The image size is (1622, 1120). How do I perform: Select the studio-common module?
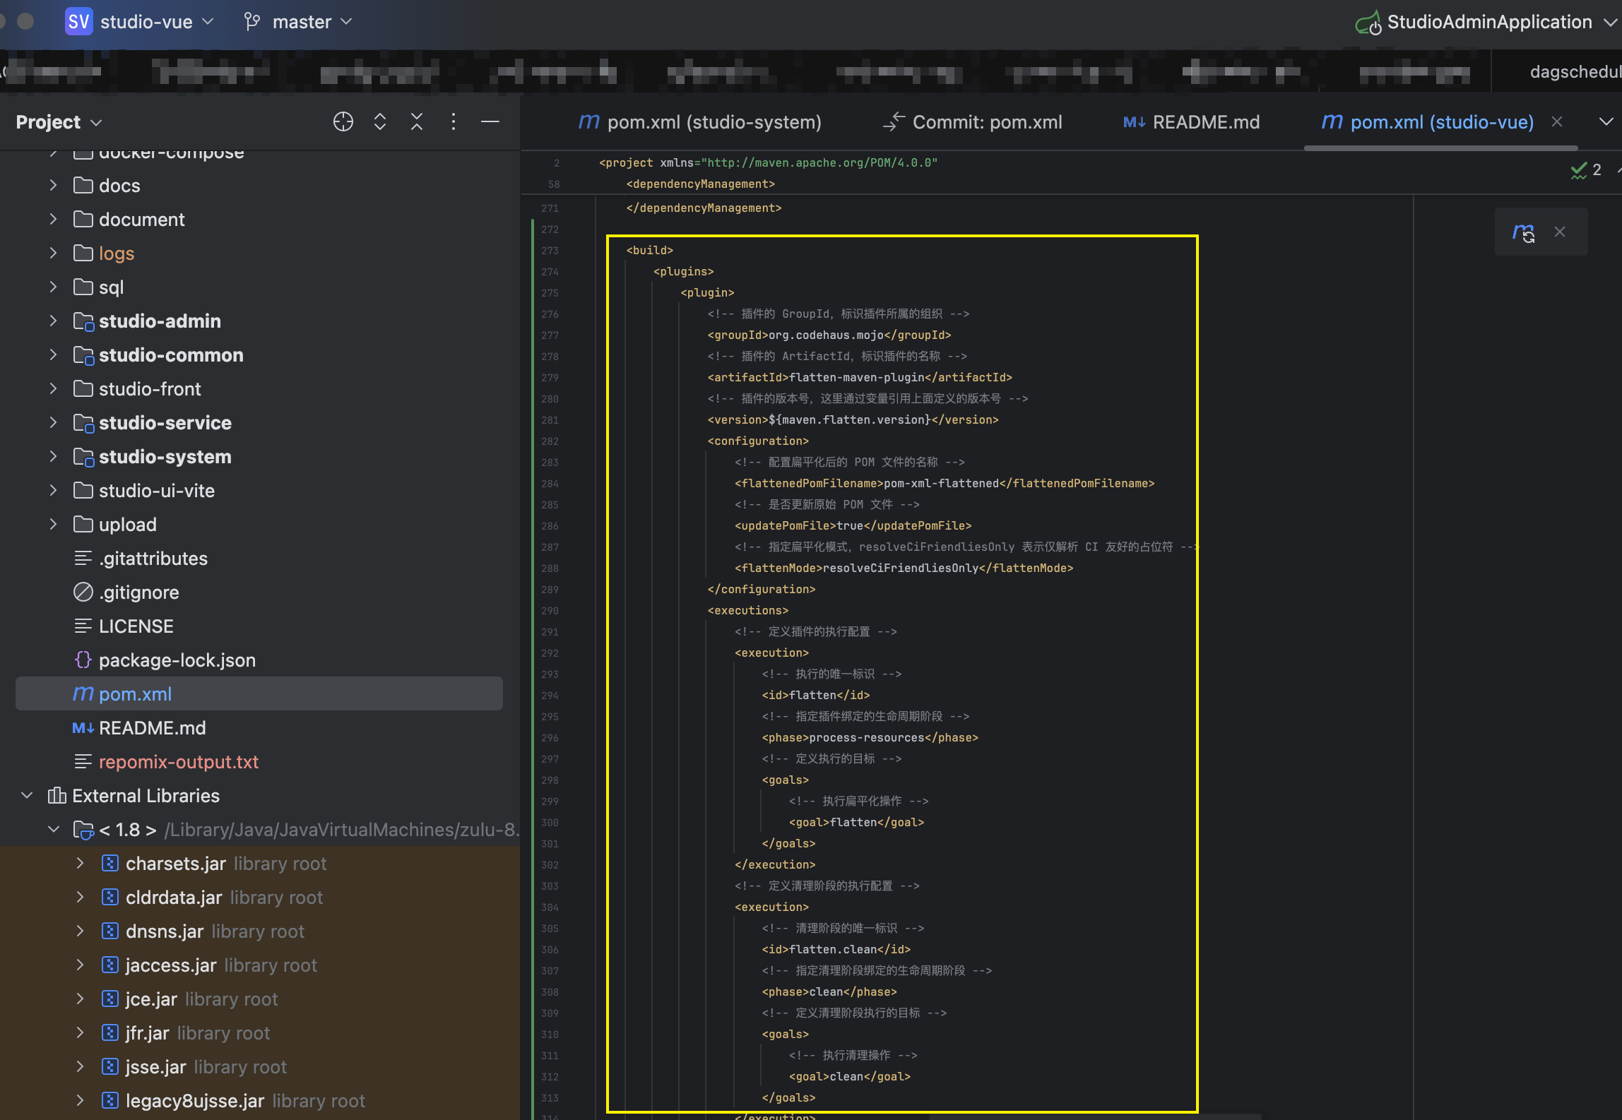click(x=171, y=355)
